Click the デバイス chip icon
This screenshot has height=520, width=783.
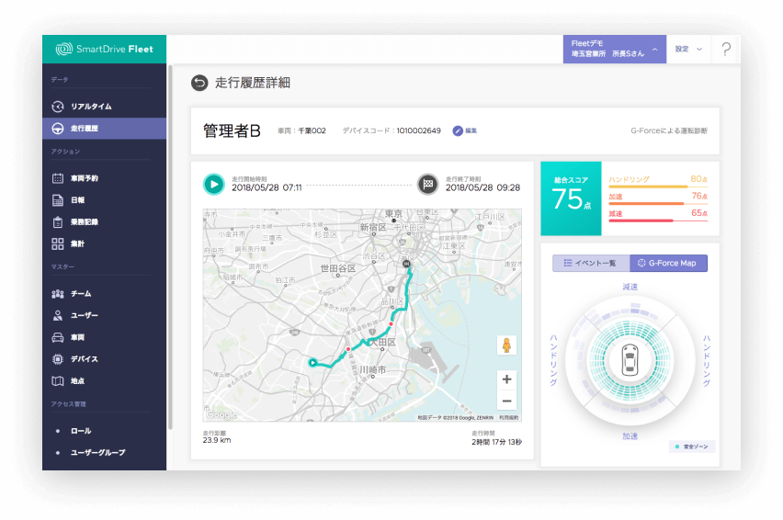(x=58, y=359)
